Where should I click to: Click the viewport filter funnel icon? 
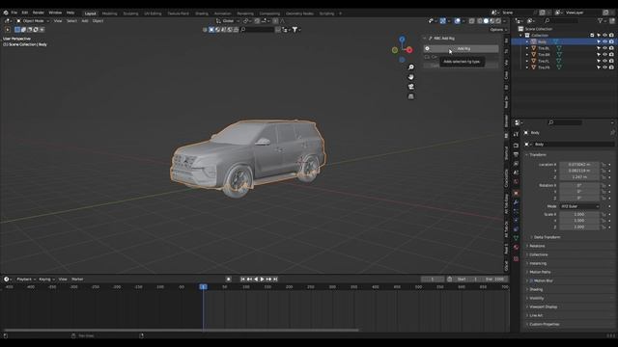tap(295, 30)
